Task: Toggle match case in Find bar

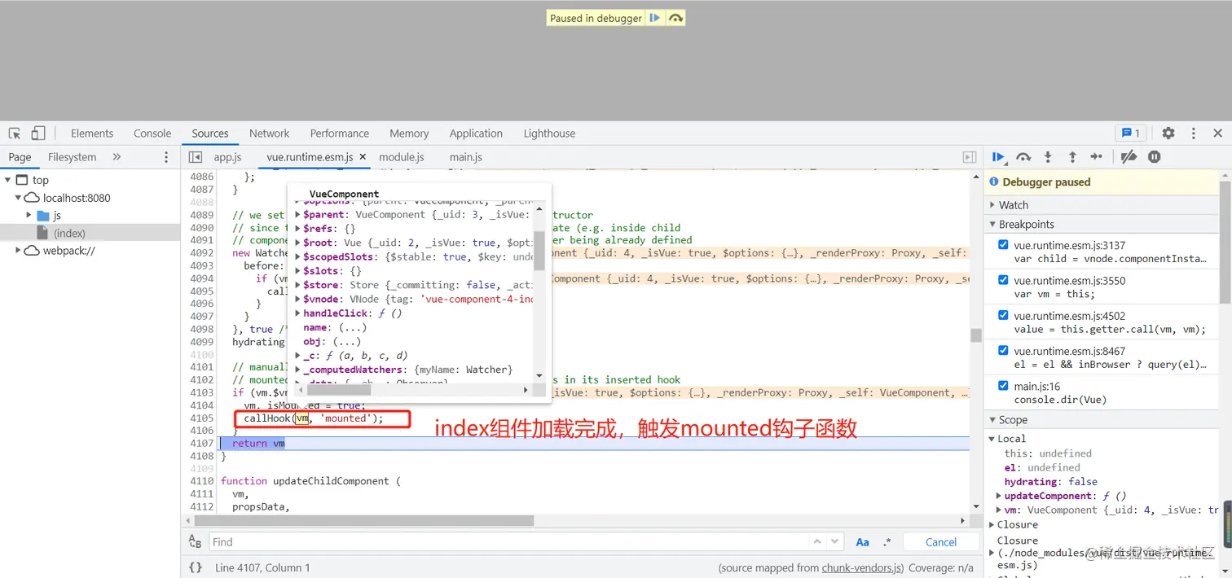Action: coord(862,542)
